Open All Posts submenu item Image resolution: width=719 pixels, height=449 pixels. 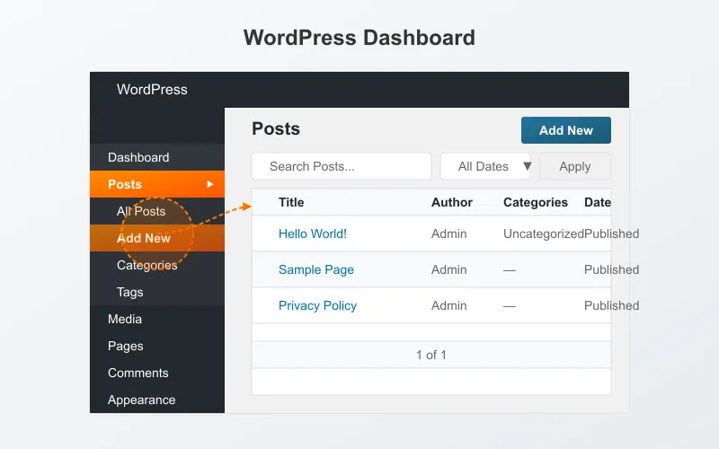(156, 211)
